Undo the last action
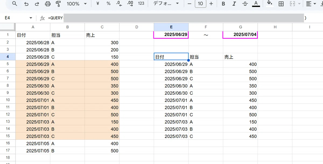 coord(26,4)
